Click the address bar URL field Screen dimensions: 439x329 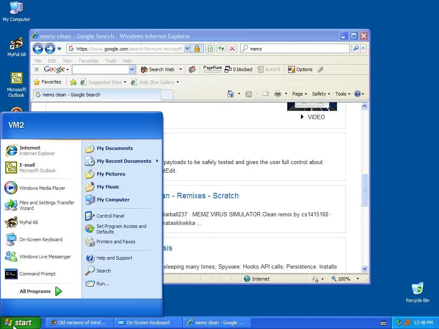[x=129, y=49]
